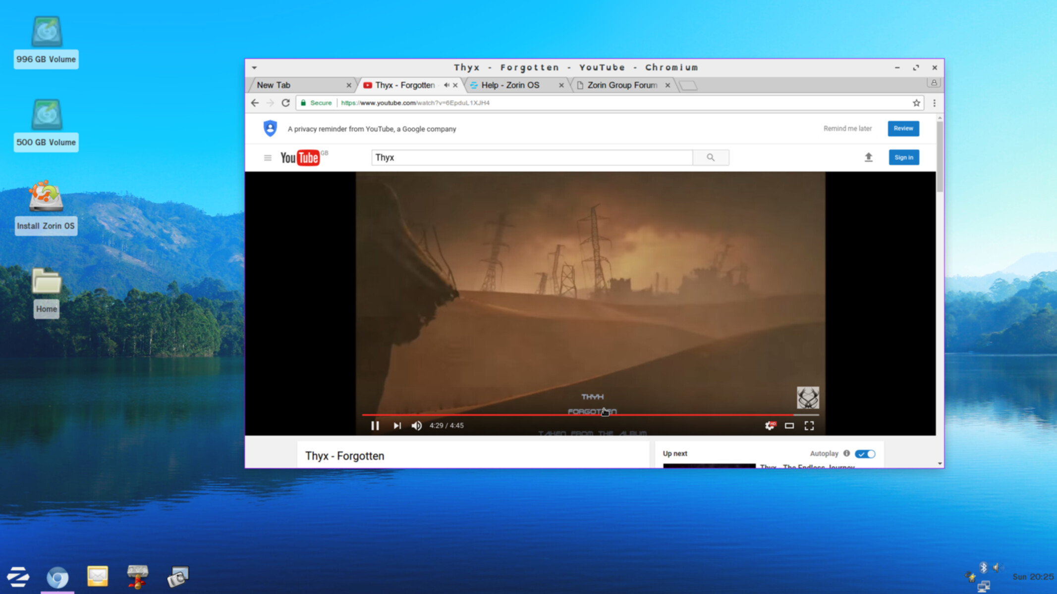Open window menu arrow in title bar
The width and height of the screenshot is (1057, 594).
click(254, 68)
